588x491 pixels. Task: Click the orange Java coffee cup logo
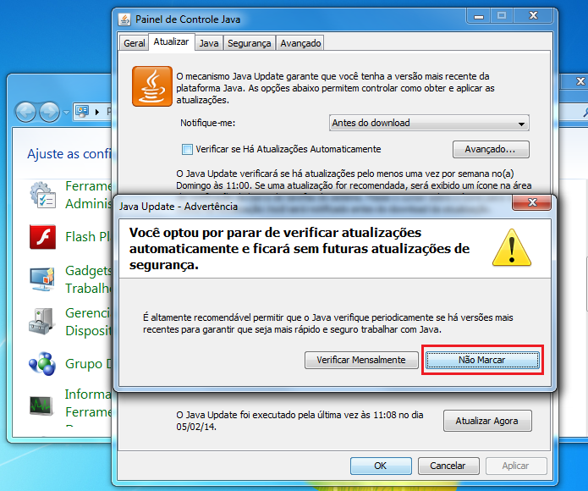coord(152,86)
